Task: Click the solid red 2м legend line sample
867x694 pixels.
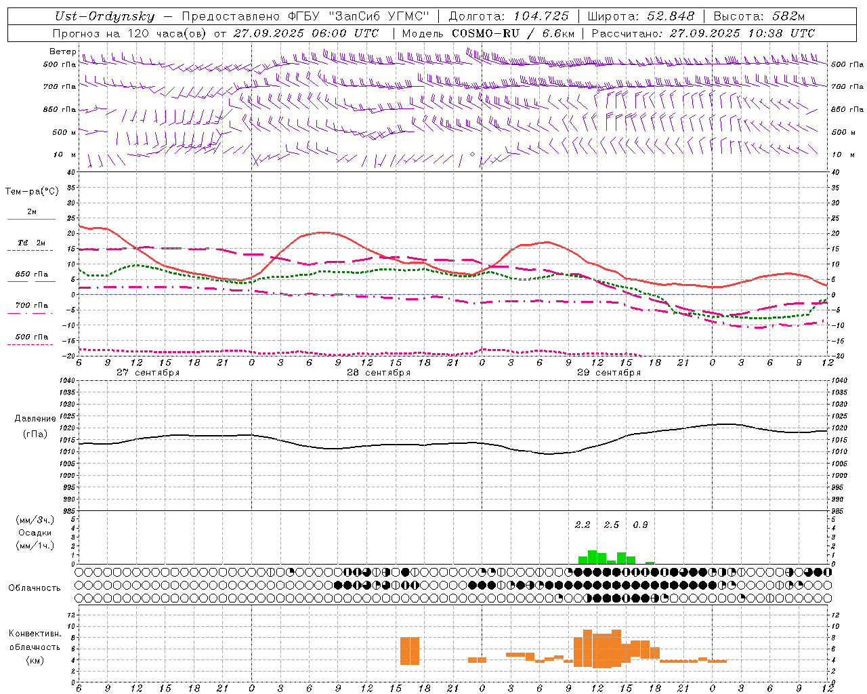Action: 31,220
